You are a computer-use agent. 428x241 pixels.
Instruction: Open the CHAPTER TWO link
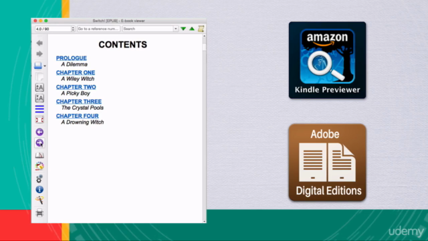point(76,87)
